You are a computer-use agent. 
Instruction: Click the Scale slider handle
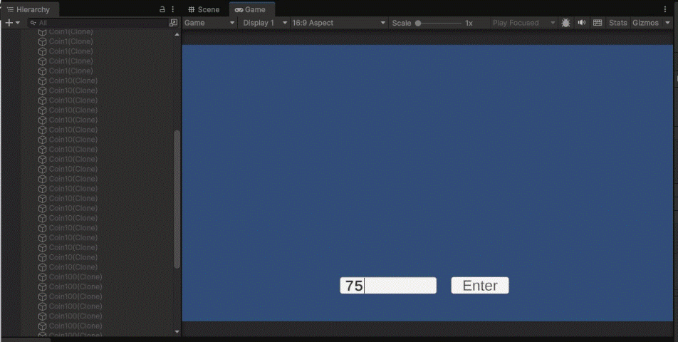(418, 23)
